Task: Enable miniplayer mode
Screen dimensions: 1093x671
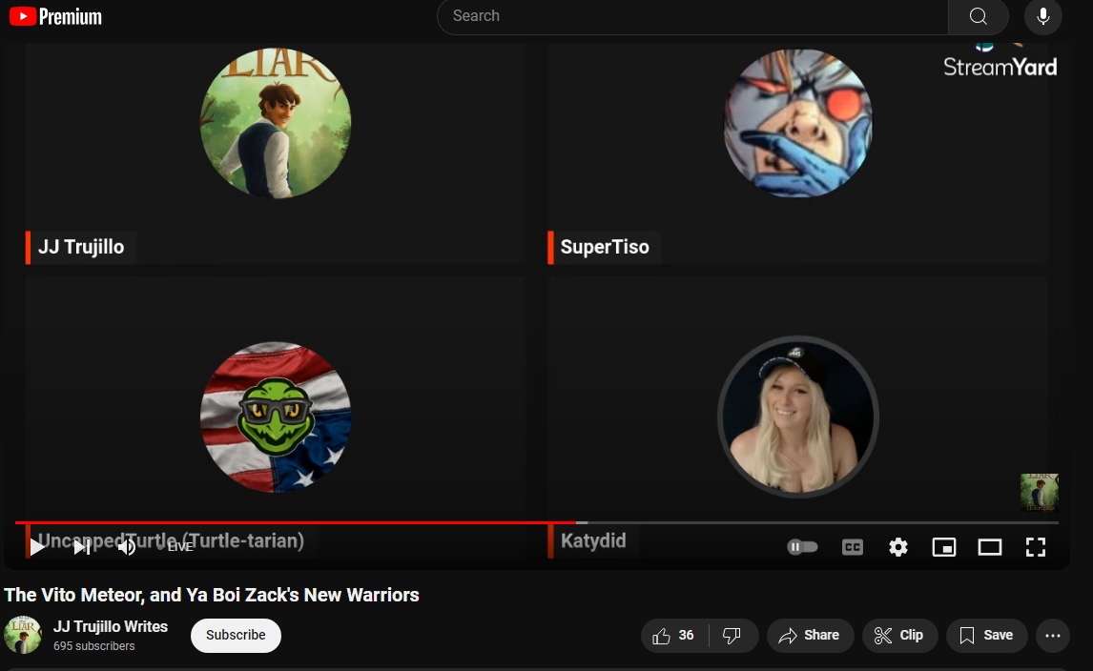Action: 944,547
